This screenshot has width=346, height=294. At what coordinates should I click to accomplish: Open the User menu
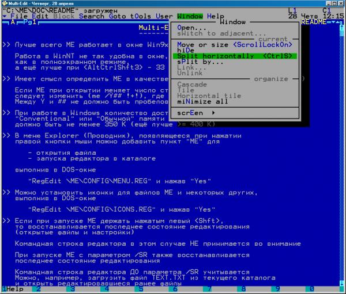coord(165,16)
